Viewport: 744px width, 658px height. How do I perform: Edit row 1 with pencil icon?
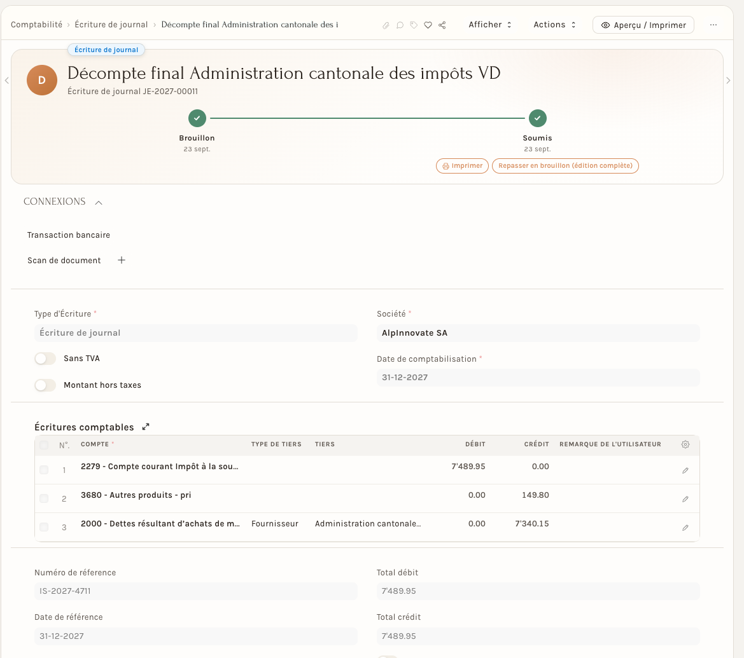[685, 470]
